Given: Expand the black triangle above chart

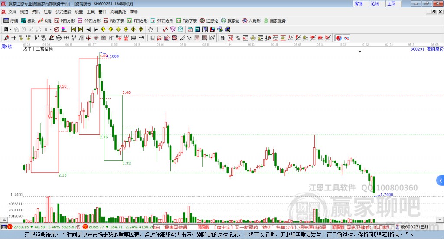Looking at the screenshot, I should 360,52.
